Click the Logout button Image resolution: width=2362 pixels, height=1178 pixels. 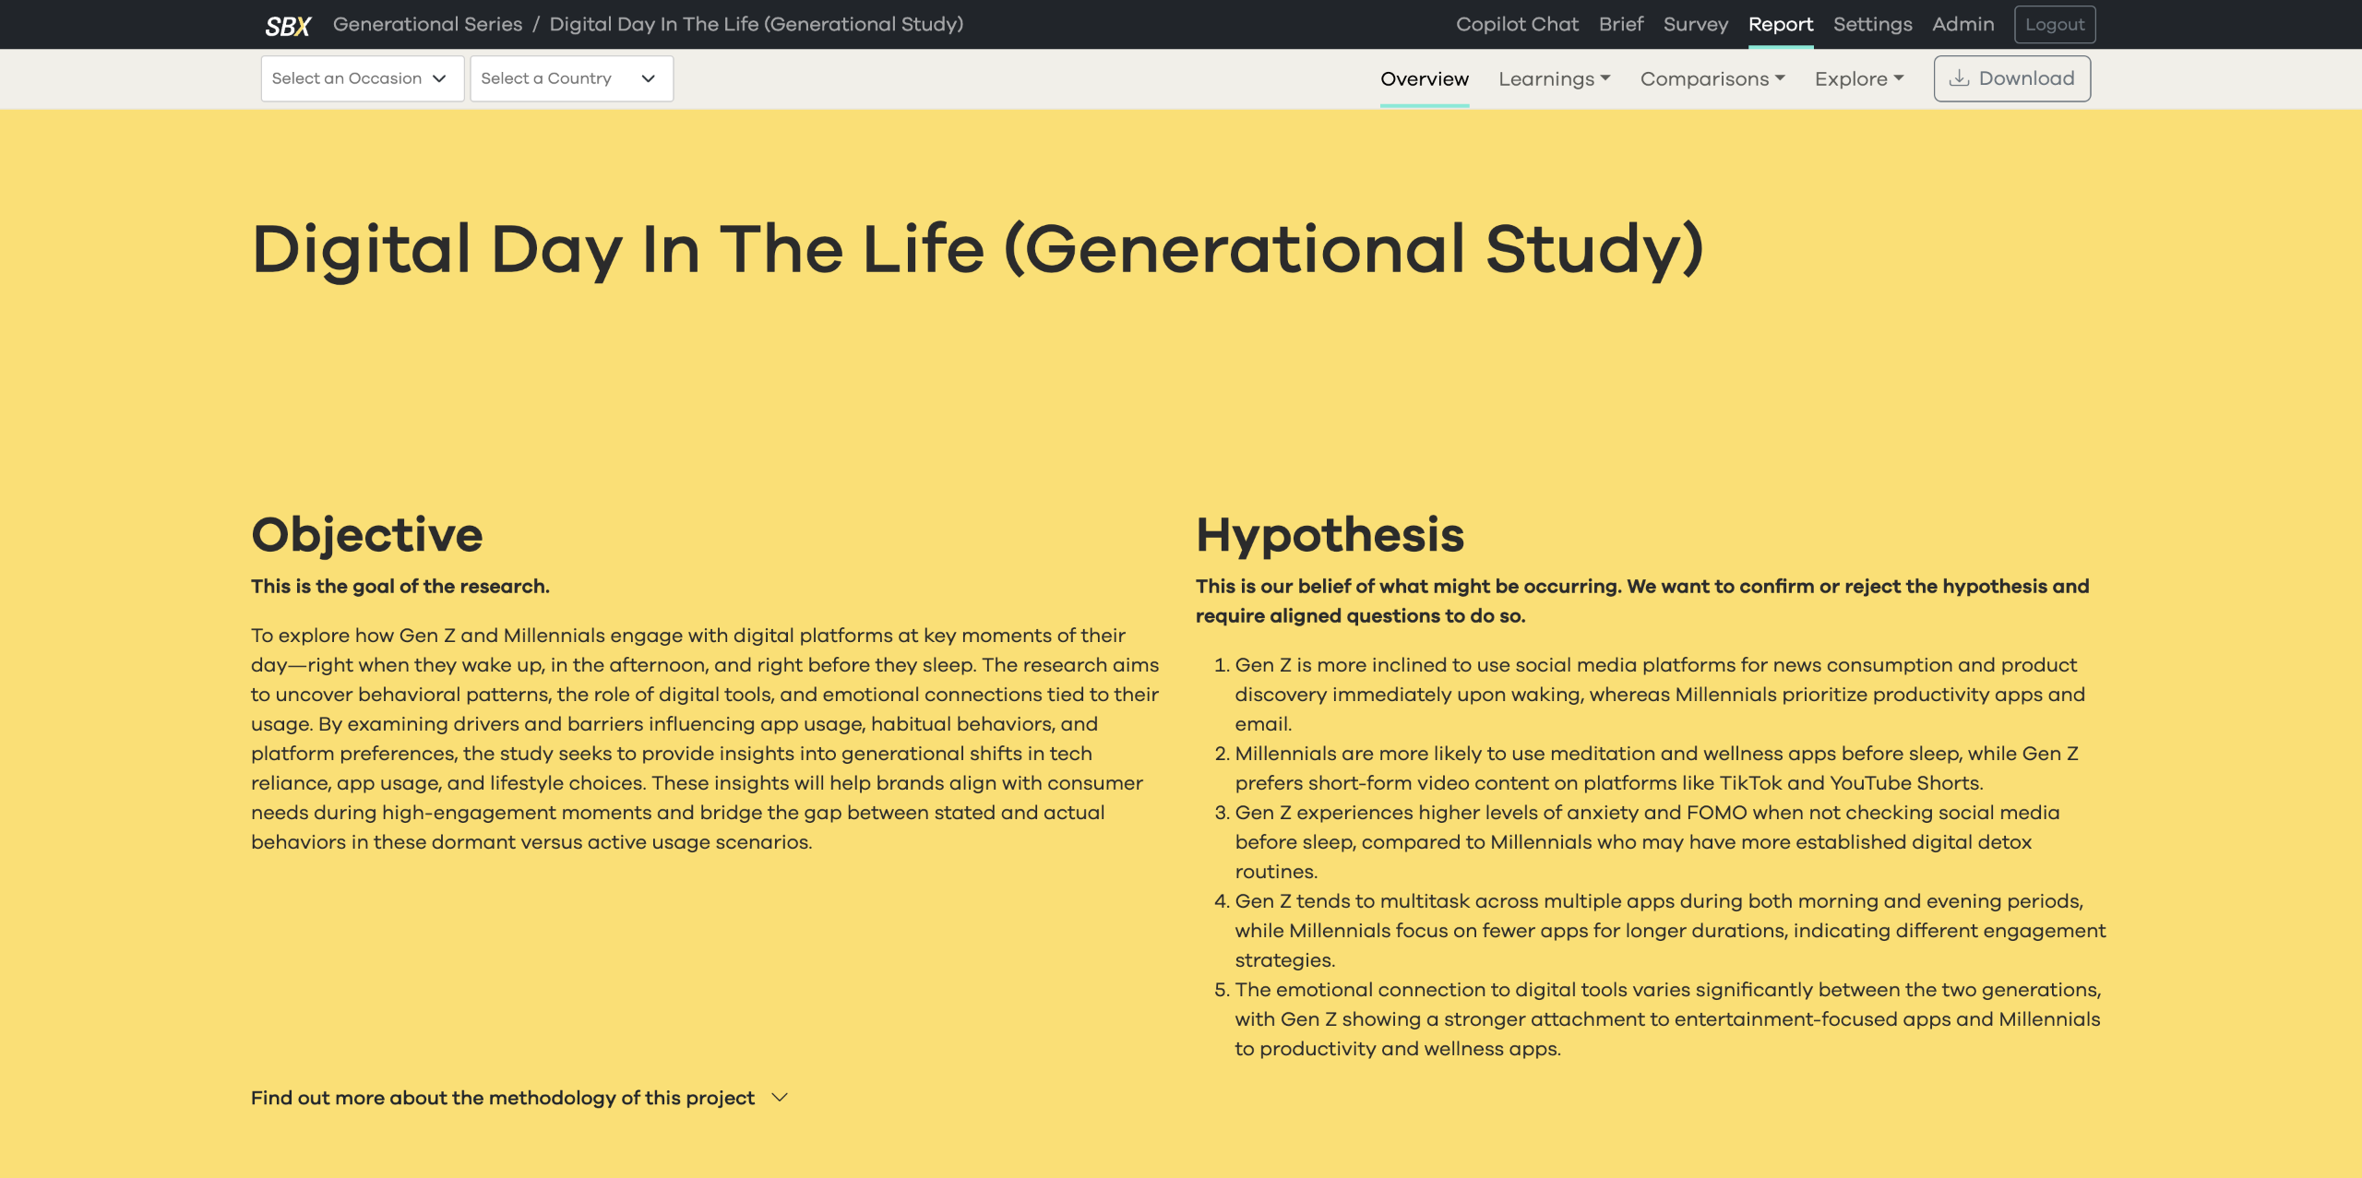2054,25
